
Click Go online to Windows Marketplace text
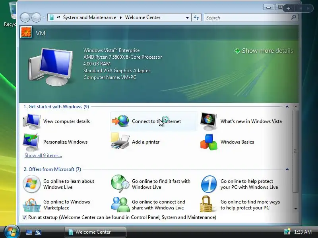pyautogui.click(x=66, y=205)
